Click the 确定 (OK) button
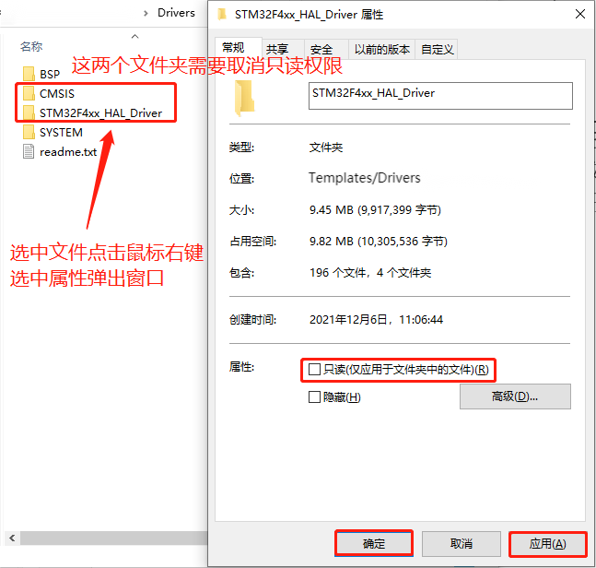This screenshot has height=568, width=596. 374,543
